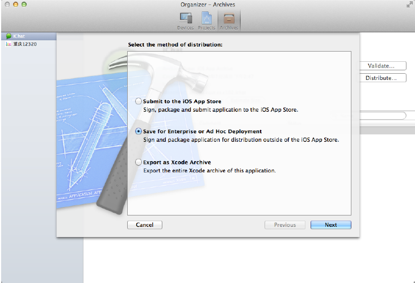Click the Previous button

(284, 225)
